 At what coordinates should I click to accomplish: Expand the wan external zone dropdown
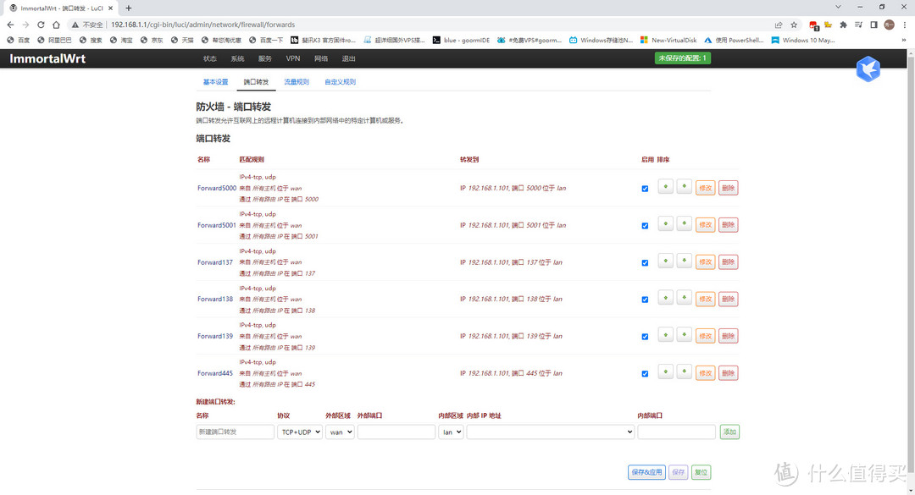click(339, 432)
